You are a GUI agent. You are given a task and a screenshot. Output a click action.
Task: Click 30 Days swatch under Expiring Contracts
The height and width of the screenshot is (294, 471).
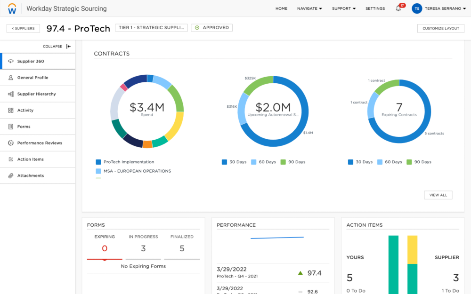tap(350, 162)
